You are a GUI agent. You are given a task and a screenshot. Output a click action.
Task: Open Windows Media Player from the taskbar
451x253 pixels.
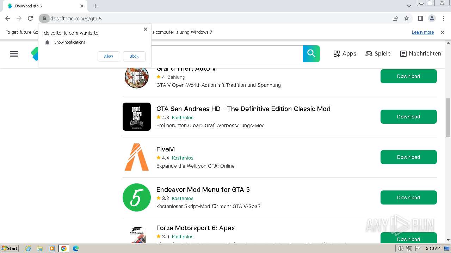(x=52, y=248)
